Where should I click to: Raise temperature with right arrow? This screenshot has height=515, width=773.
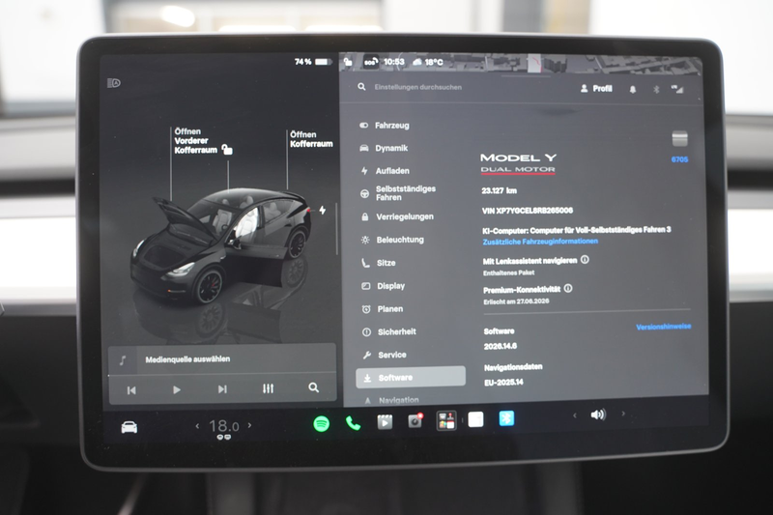pyautogui.click(x=249, y=425)
